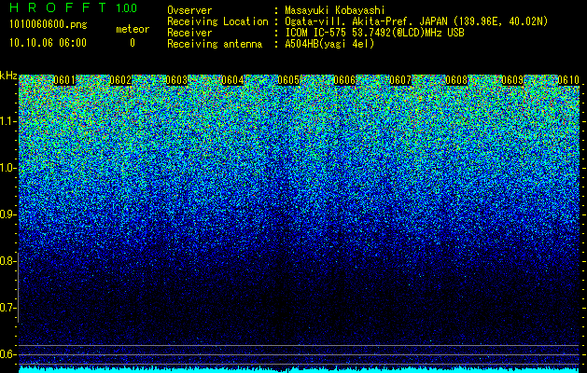
Task: Select the file name 1010060600.png
Action: [49, 24]
